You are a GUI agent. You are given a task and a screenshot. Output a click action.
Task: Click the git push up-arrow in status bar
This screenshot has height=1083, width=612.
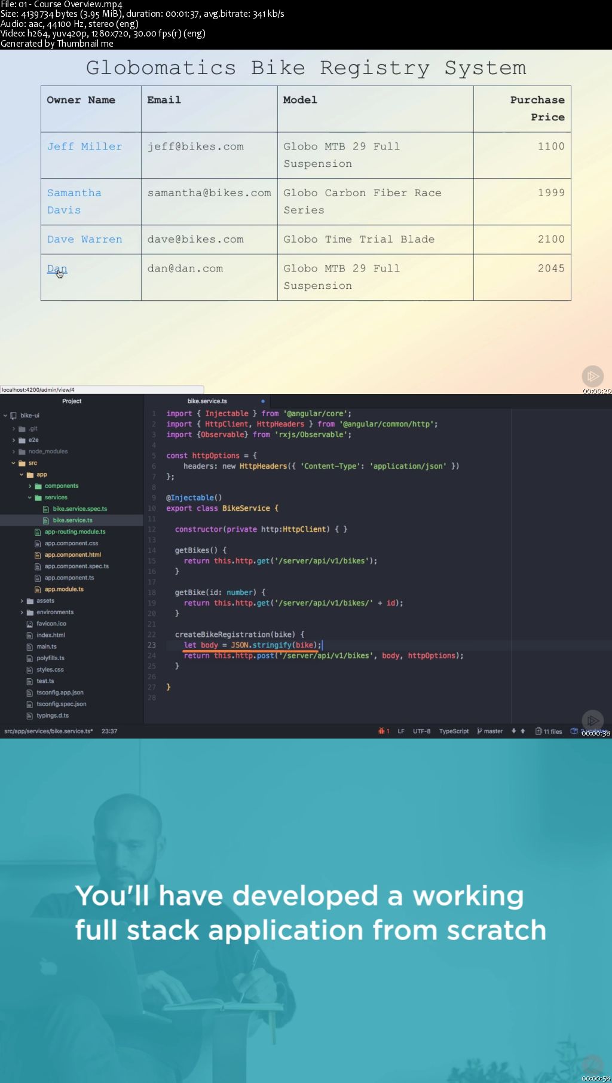(x=523, y=731)
